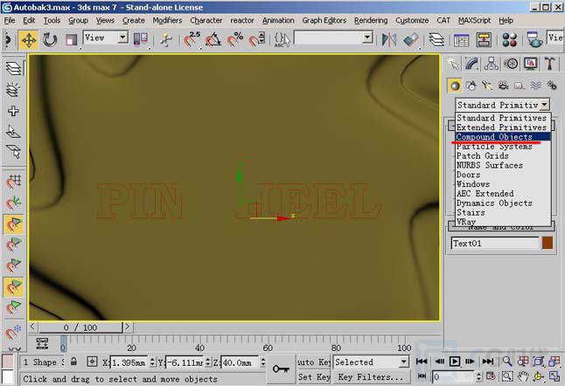Open the Selected key filter dropdown
Image resolution: width=565 pixels, height=386 pixels.
coord(371,362)
